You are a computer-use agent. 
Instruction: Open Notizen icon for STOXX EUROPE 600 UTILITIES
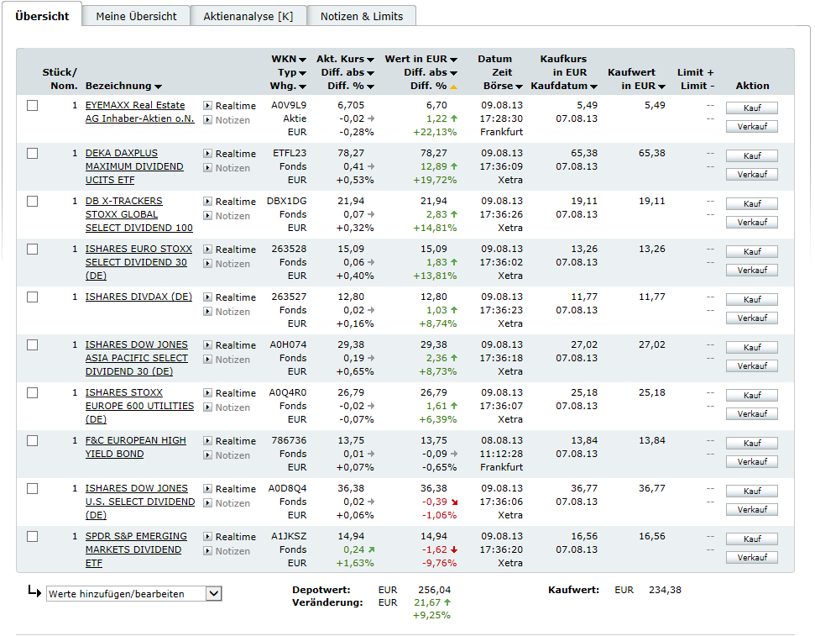click(x=207, y=407)
